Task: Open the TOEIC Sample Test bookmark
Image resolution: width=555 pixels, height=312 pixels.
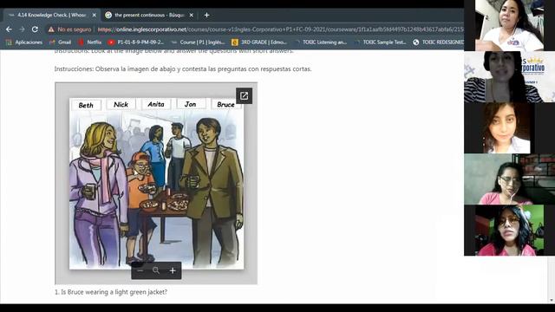Action: pos(380,42)
